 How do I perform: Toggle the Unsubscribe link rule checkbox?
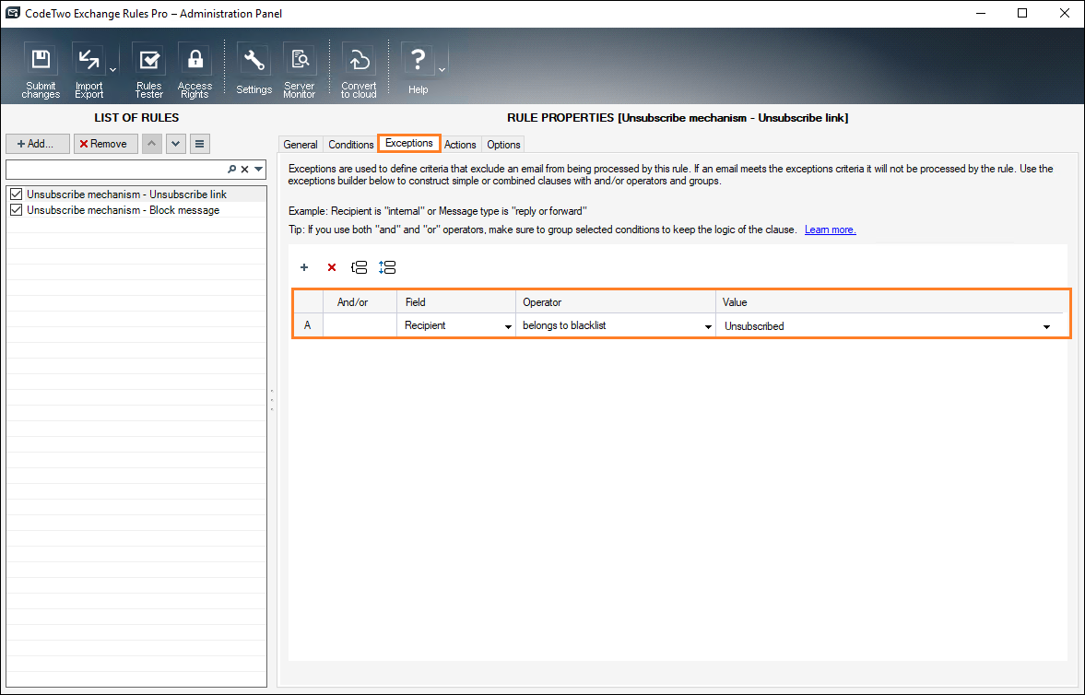pyautogui.click(x=16, y=194)
